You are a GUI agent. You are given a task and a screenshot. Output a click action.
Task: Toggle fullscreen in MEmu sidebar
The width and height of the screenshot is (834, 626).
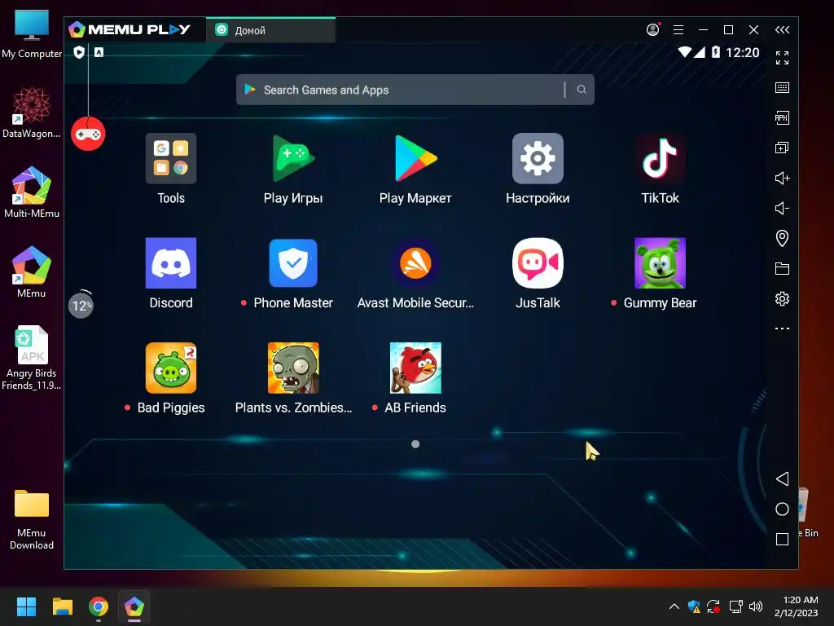coord(782,58)
